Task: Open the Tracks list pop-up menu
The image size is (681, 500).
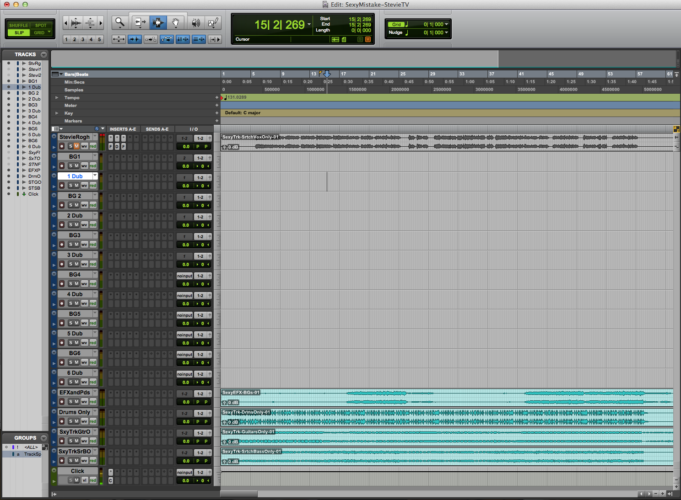Action: (x=44, y=54)
